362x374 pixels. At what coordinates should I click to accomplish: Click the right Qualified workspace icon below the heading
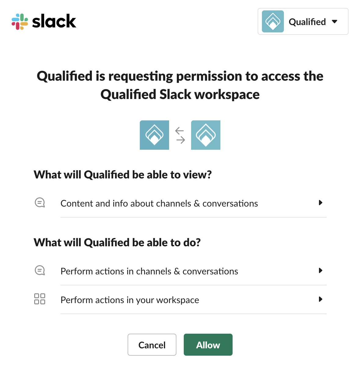click(x=206, y=135)
